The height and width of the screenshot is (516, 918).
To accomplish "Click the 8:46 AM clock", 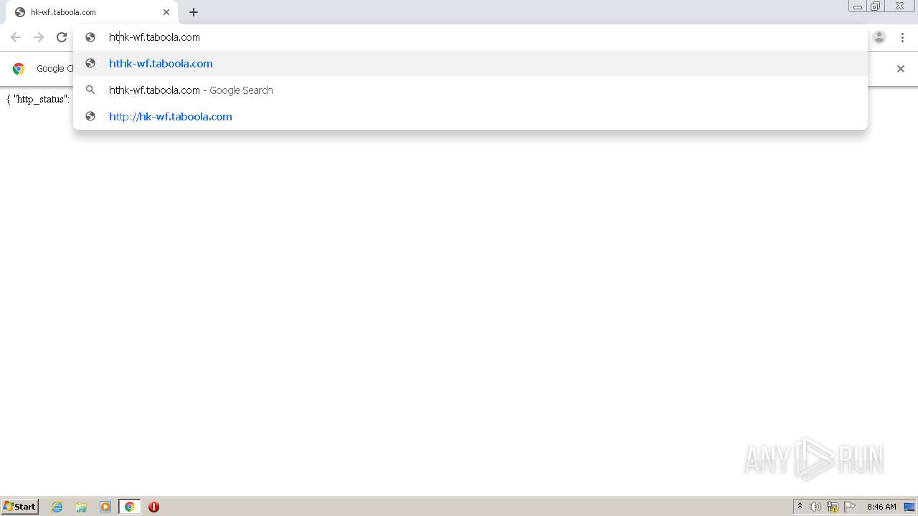I will point(881,507).
